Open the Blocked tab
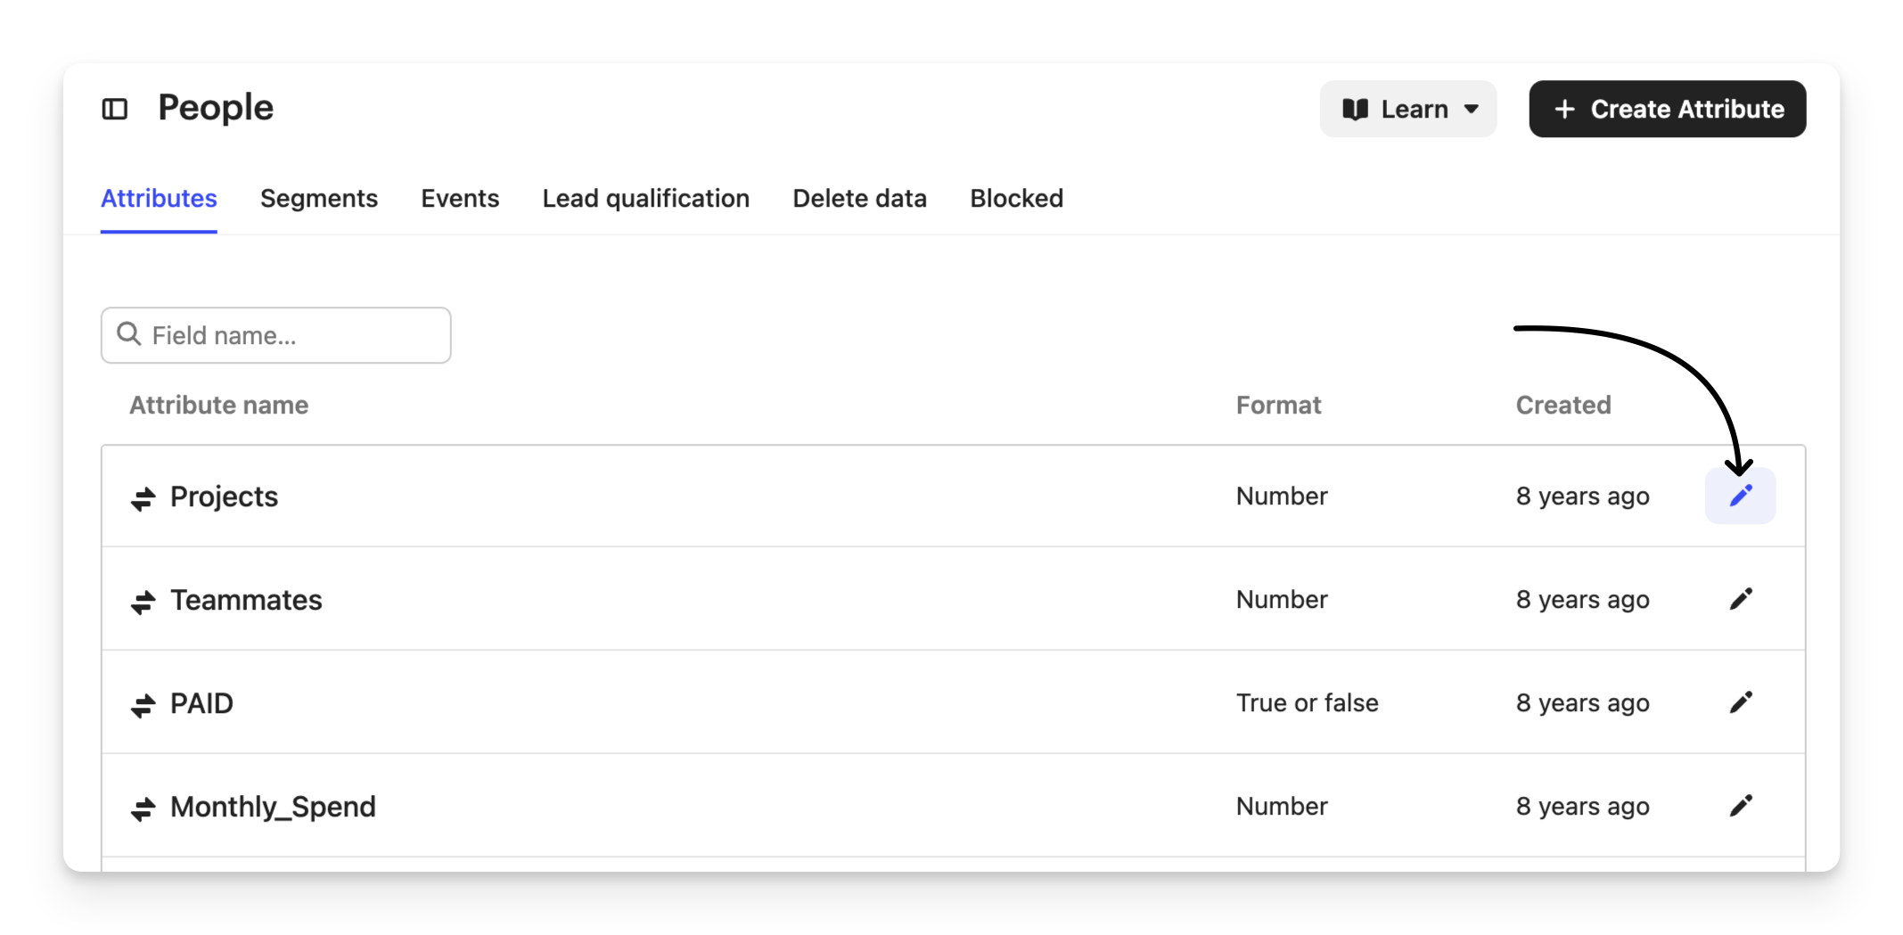The image size is (1903, 935). [x=1016, y=198]
